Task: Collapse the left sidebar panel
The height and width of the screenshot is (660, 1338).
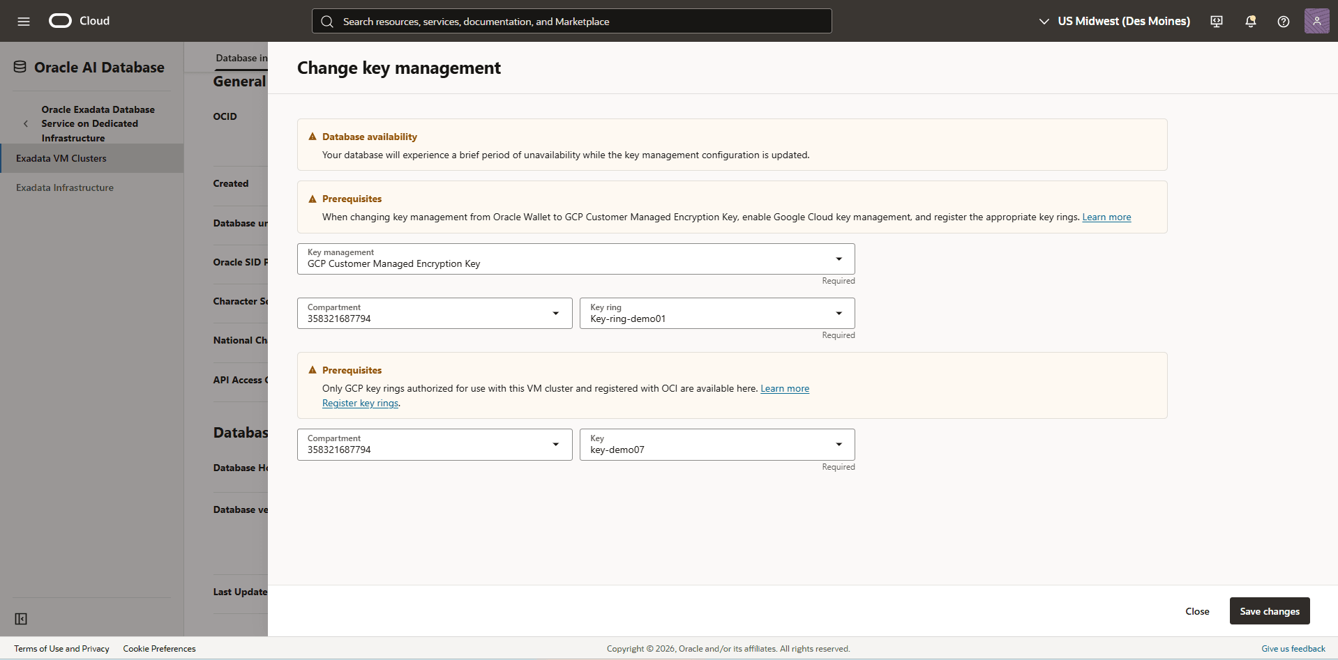Action: 21,619
